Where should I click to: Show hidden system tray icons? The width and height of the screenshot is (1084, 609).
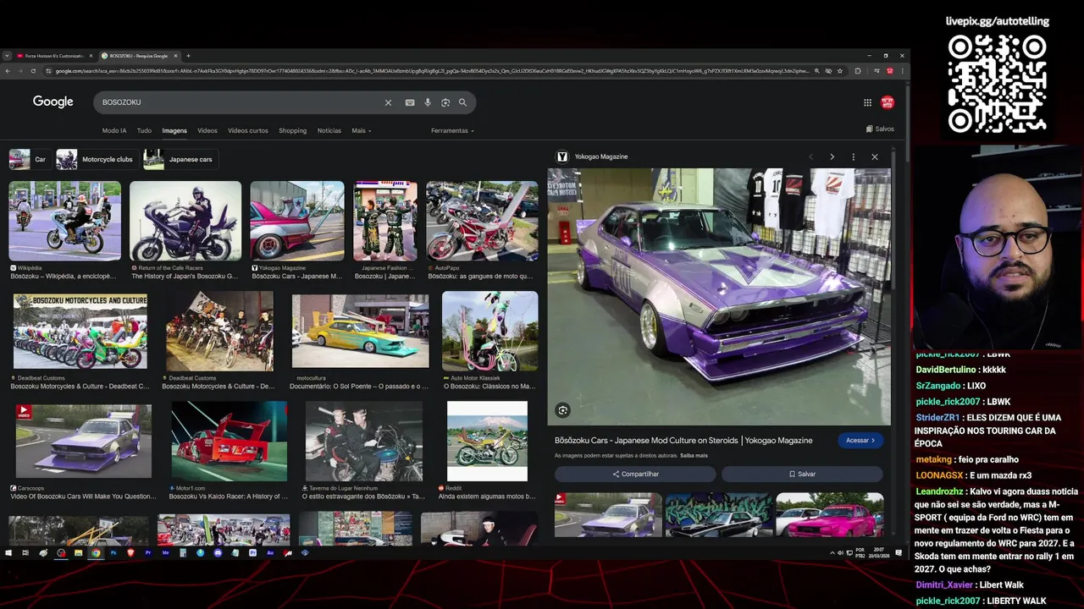pos(832,553)
